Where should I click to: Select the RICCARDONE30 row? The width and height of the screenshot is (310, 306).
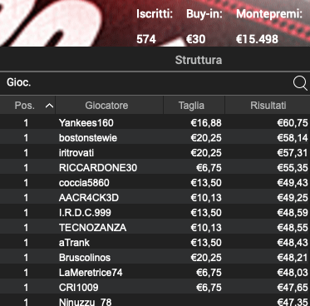click(x=155, y=168)
